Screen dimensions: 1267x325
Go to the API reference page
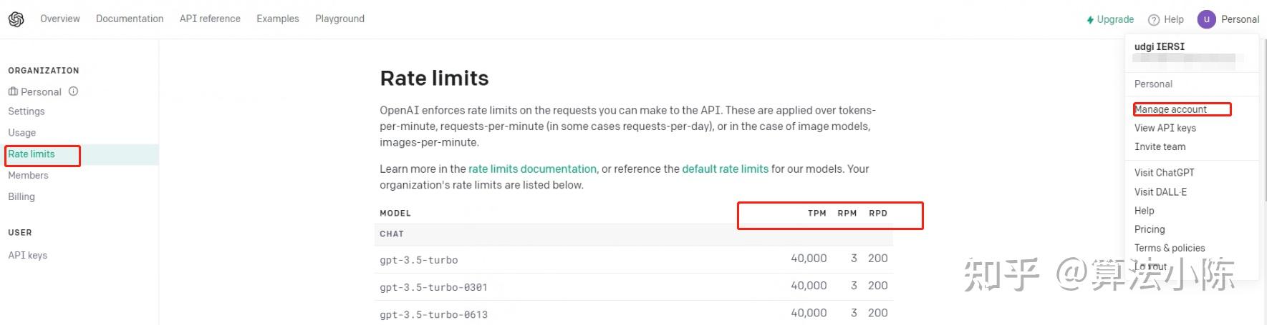click(210, 19)
